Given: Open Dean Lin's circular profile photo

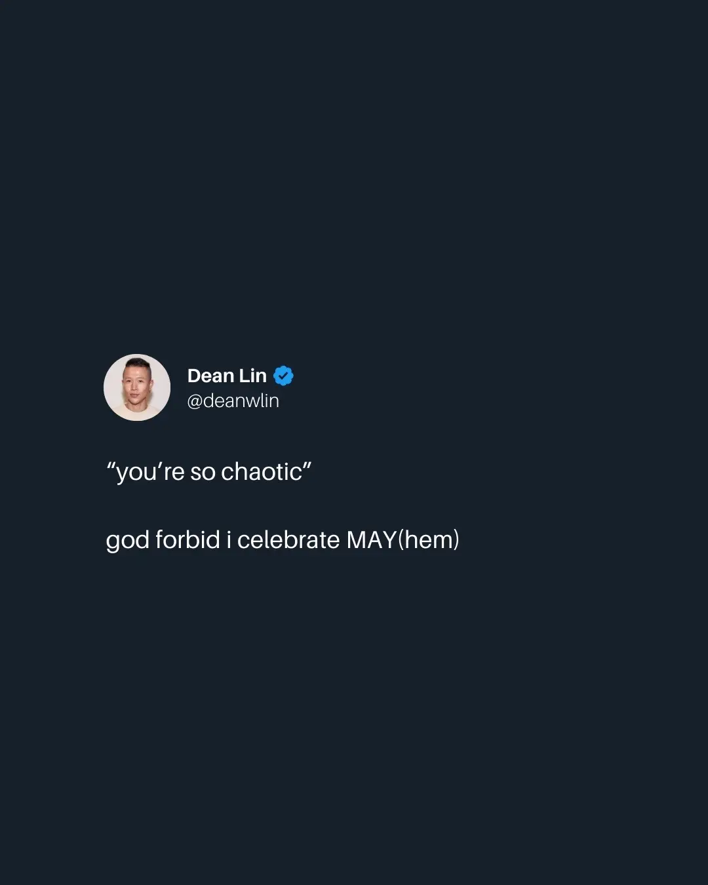Looking at the screenshot, I should tap(137, 387).
